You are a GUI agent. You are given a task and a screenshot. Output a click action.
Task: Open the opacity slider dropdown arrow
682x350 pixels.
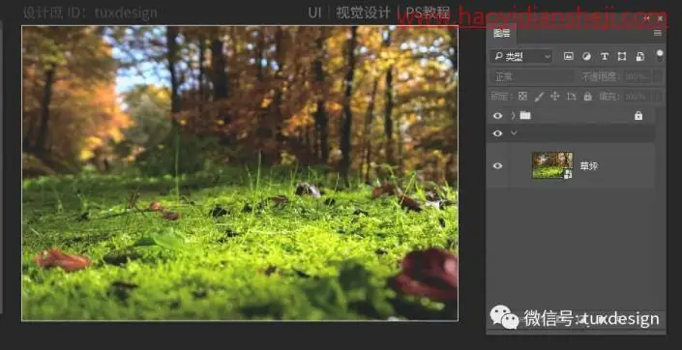657,77
